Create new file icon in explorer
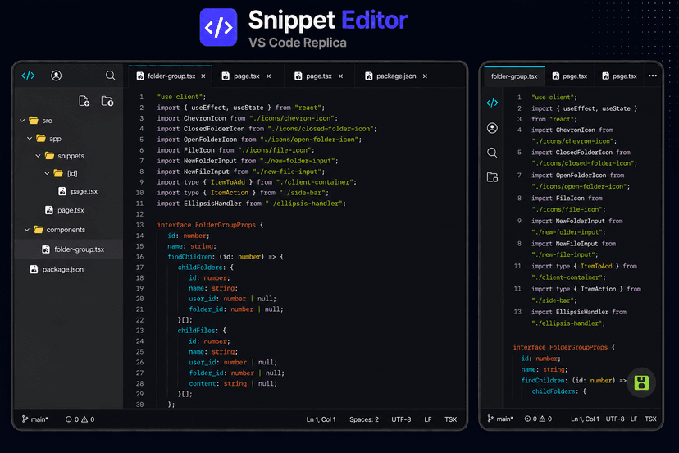679x453 pixels. click(x=84, y=101)
